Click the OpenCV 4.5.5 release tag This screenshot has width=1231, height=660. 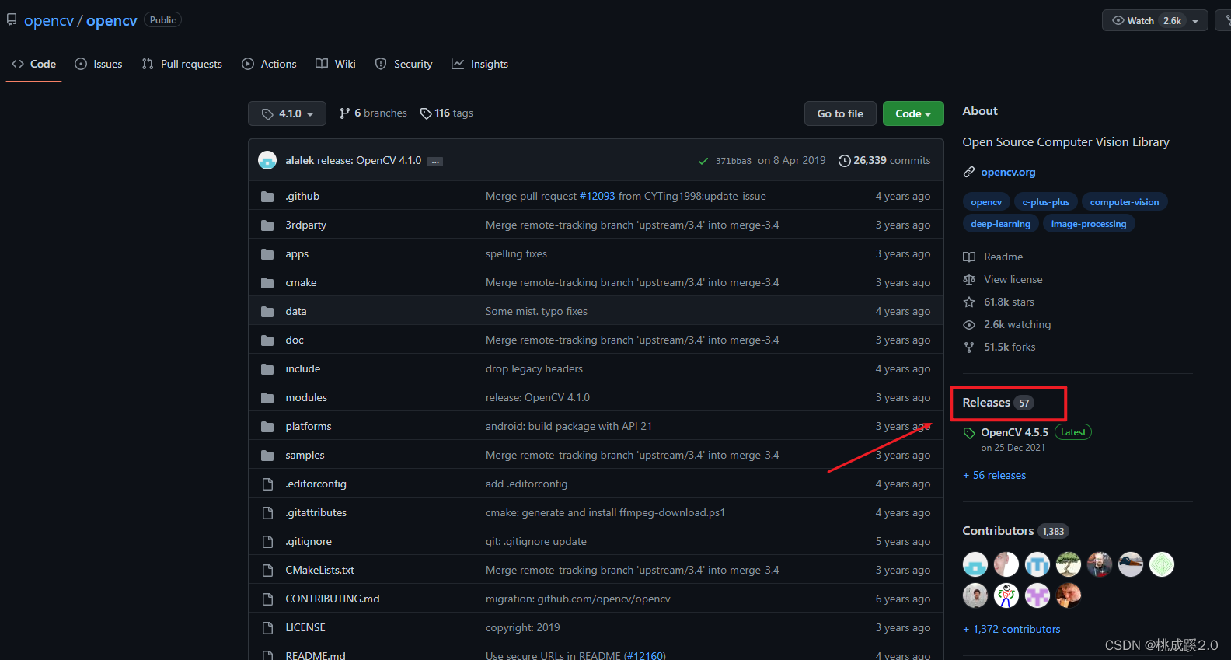1014,432
